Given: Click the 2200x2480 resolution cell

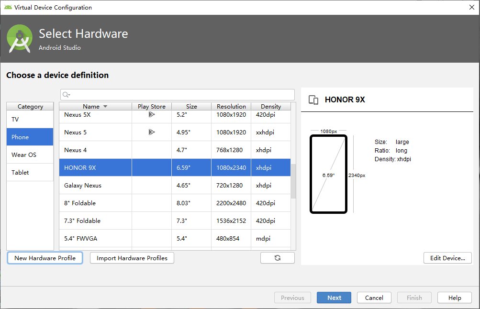Looking at the screenshot, I should (231, 203).
